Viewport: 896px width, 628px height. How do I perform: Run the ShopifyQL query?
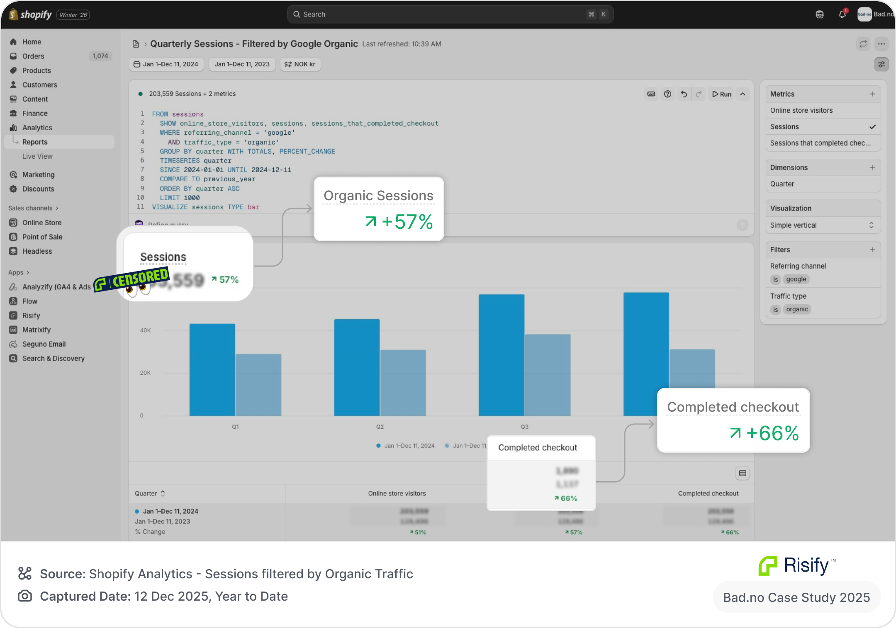pos(722,94)
